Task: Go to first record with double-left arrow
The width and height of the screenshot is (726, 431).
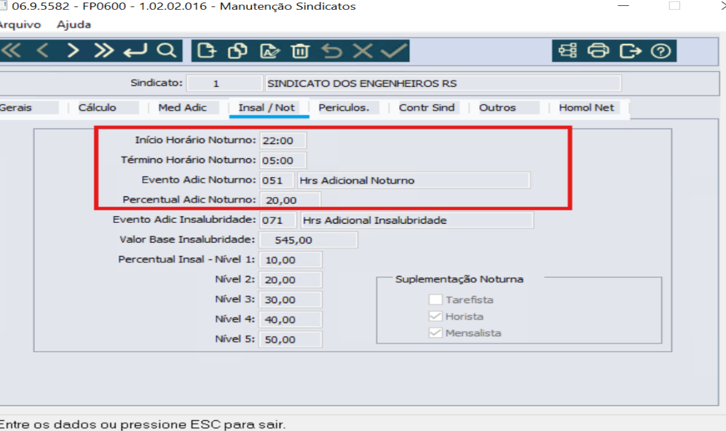Action: (x=11, y=50)
